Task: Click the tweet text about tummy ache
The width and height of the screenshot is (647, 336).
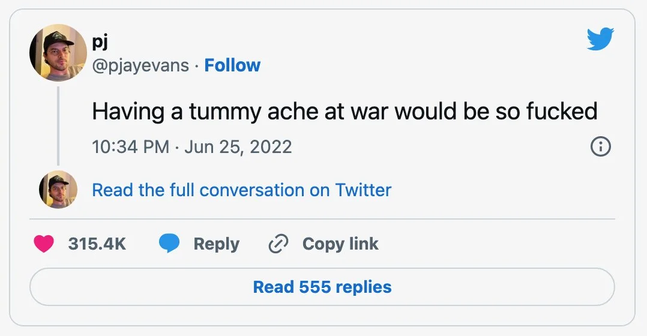Action: 345,112
